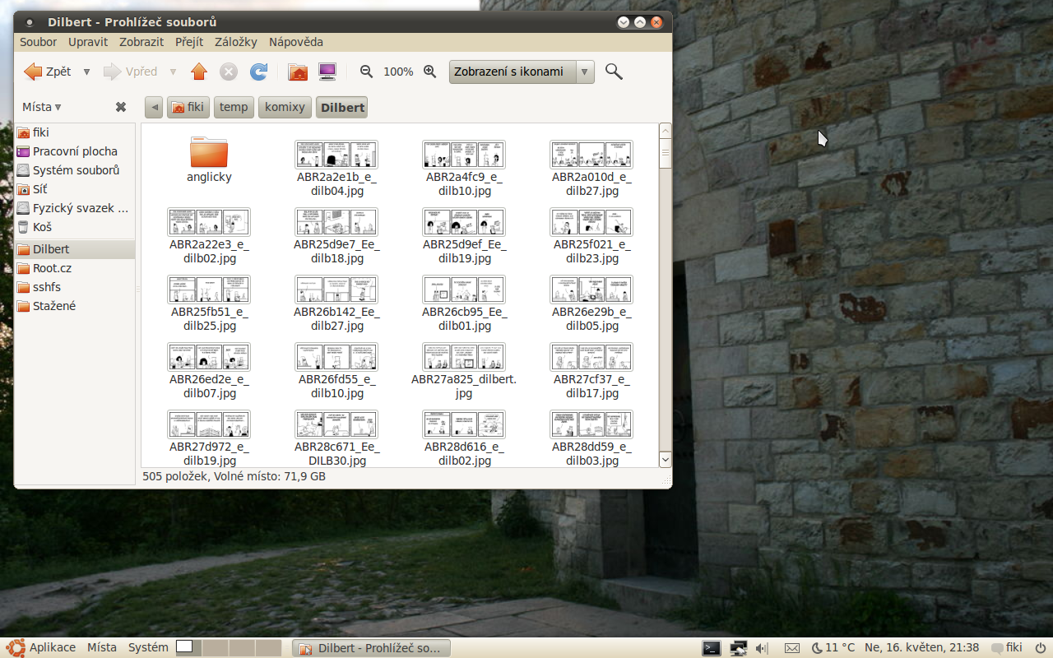Select thumbnail ABR2a22e3_e_dilb02.jpg

[x=209, y=222]
